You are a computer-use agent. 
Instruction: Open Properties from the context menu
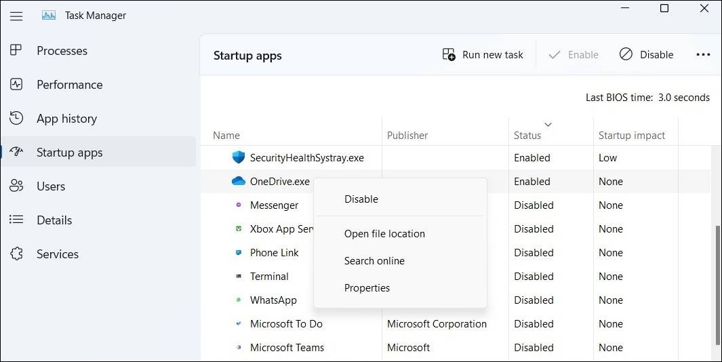click(367, 288)
